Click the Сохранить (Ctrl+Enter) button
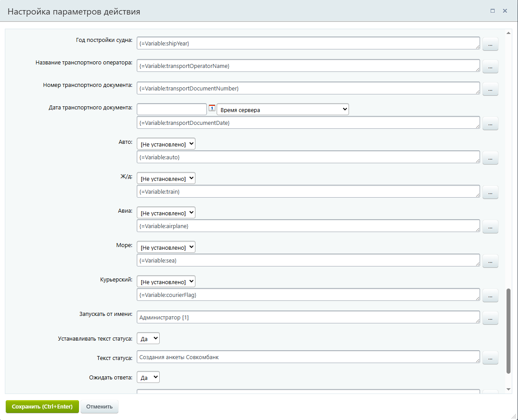 click(x=42, y=407)
